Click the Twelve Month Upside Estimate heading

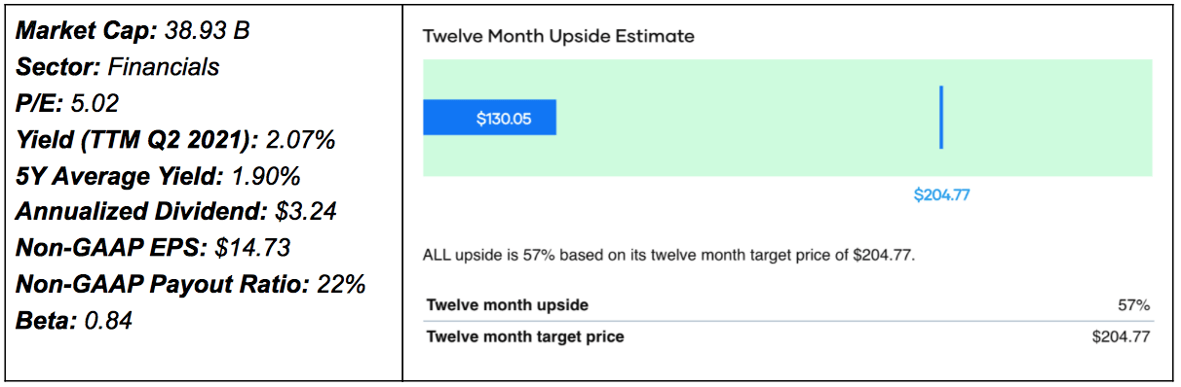[558, 36]
